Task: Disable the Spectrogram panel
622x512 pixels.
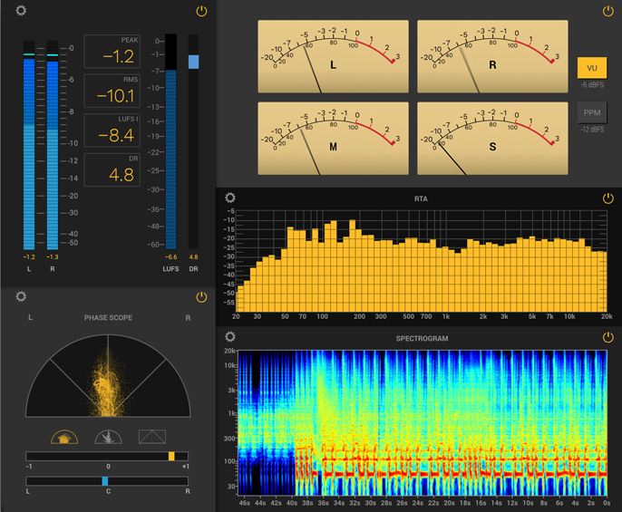Action: (607, 337)
